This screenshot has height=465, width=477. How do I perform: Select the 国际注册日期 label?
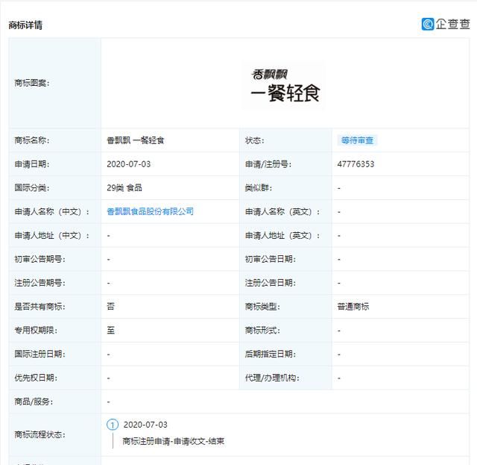pos(40,354)
